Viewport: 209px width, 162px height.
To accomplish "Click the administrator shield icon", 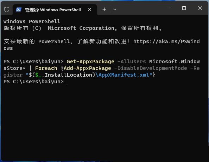I will click(7, 9).
